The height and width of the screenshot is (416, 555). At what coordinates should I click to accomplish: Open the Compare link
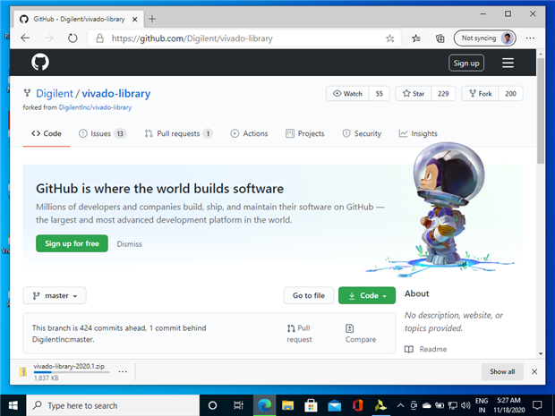(361, 334)
